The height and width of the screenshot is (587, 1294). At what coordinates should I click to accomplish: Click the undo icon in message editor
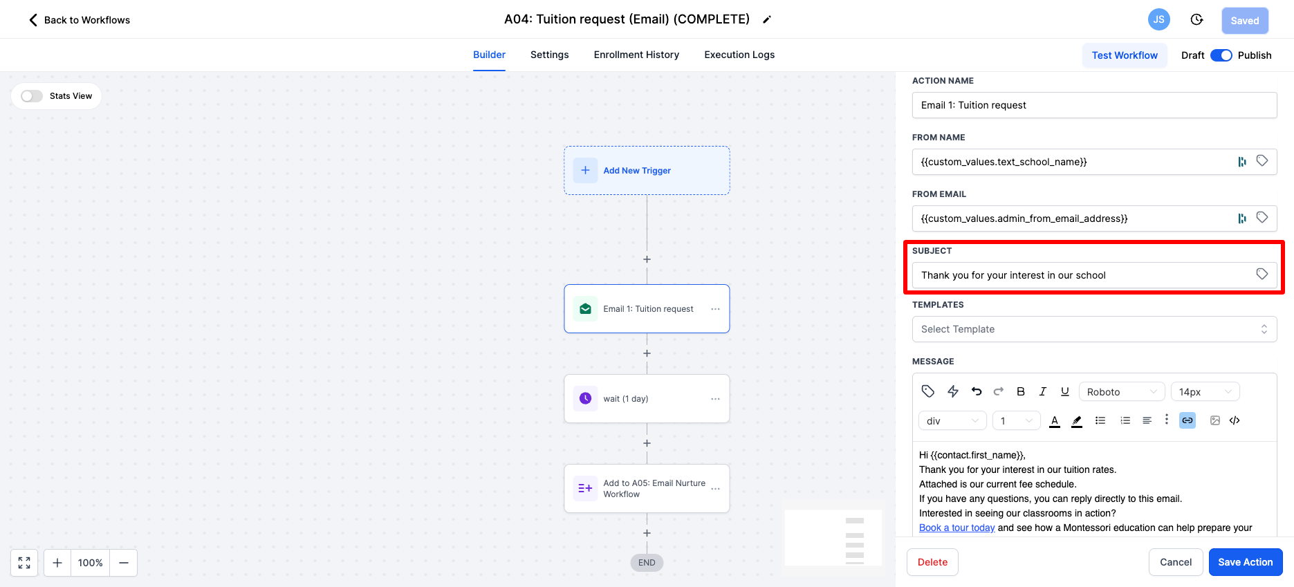(x=976, y=391)
